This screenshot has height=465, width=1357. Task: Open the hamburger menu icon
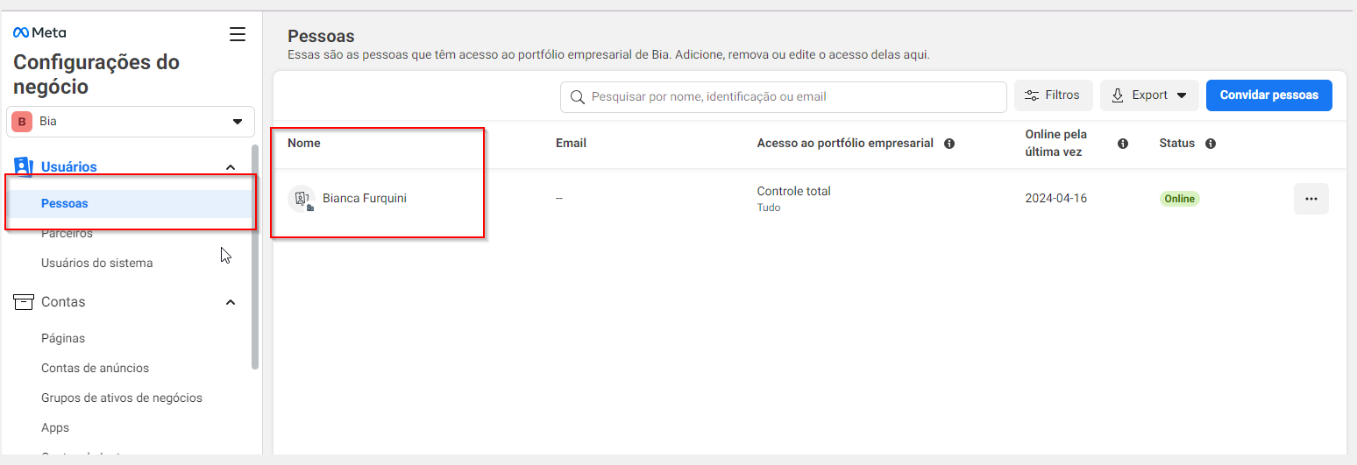pos(237,34)
